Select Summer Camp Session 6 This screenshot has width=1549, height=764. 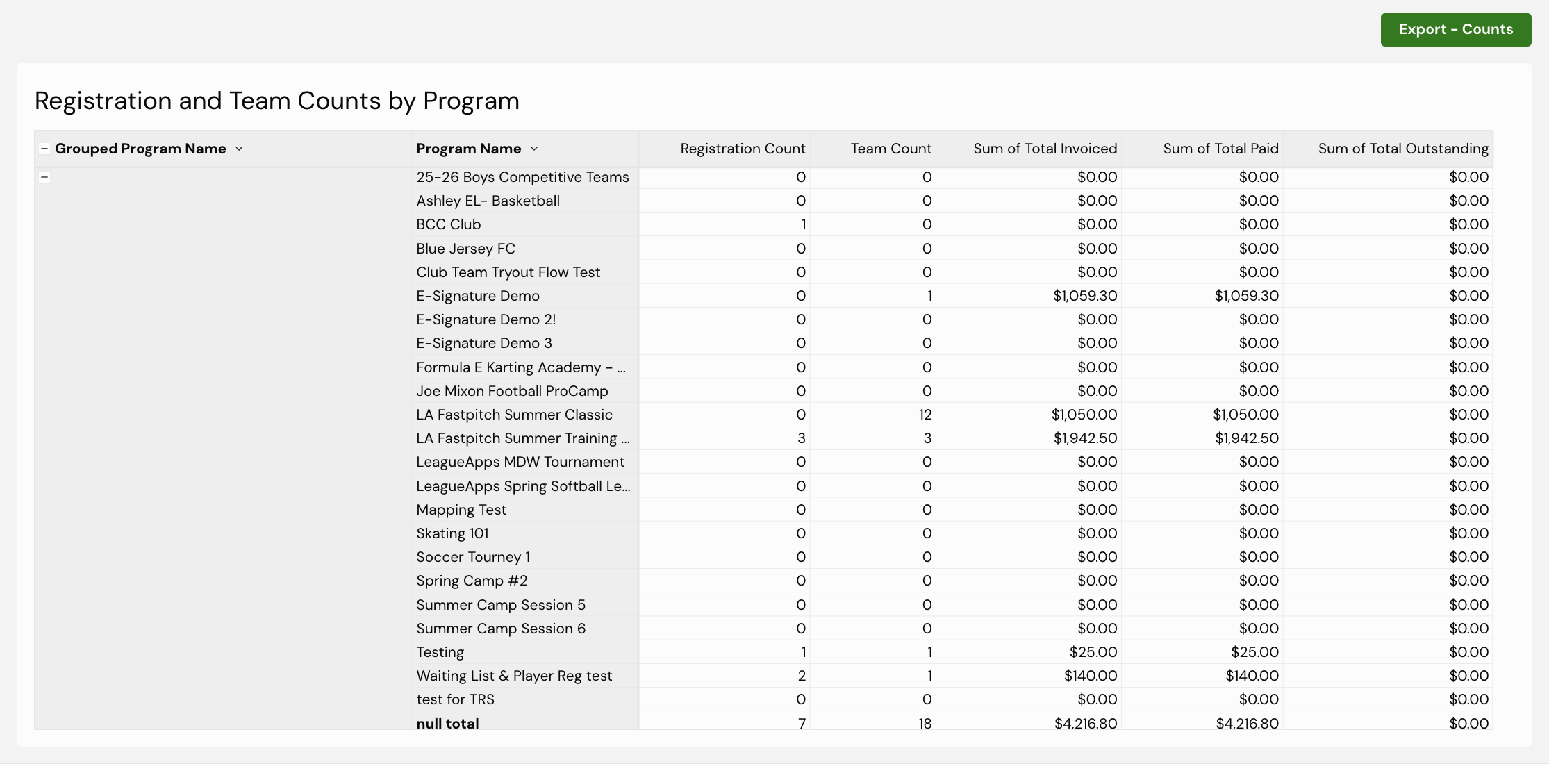pyautogui.click(x=501, y=629)
